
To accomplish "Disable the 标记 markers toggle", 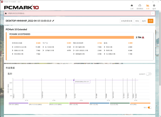I will pos(149,108).
